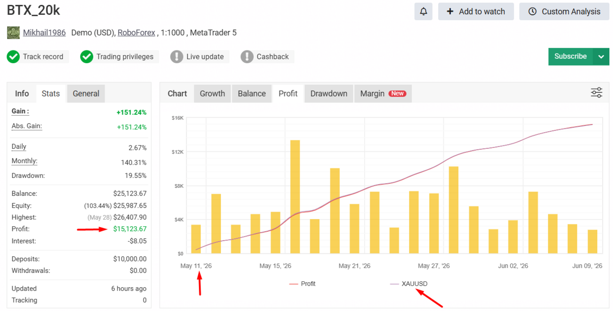The height and width of the screenshot is (311, 613).
Task: Click the Gain label
Action: click(x=20, y=111)
